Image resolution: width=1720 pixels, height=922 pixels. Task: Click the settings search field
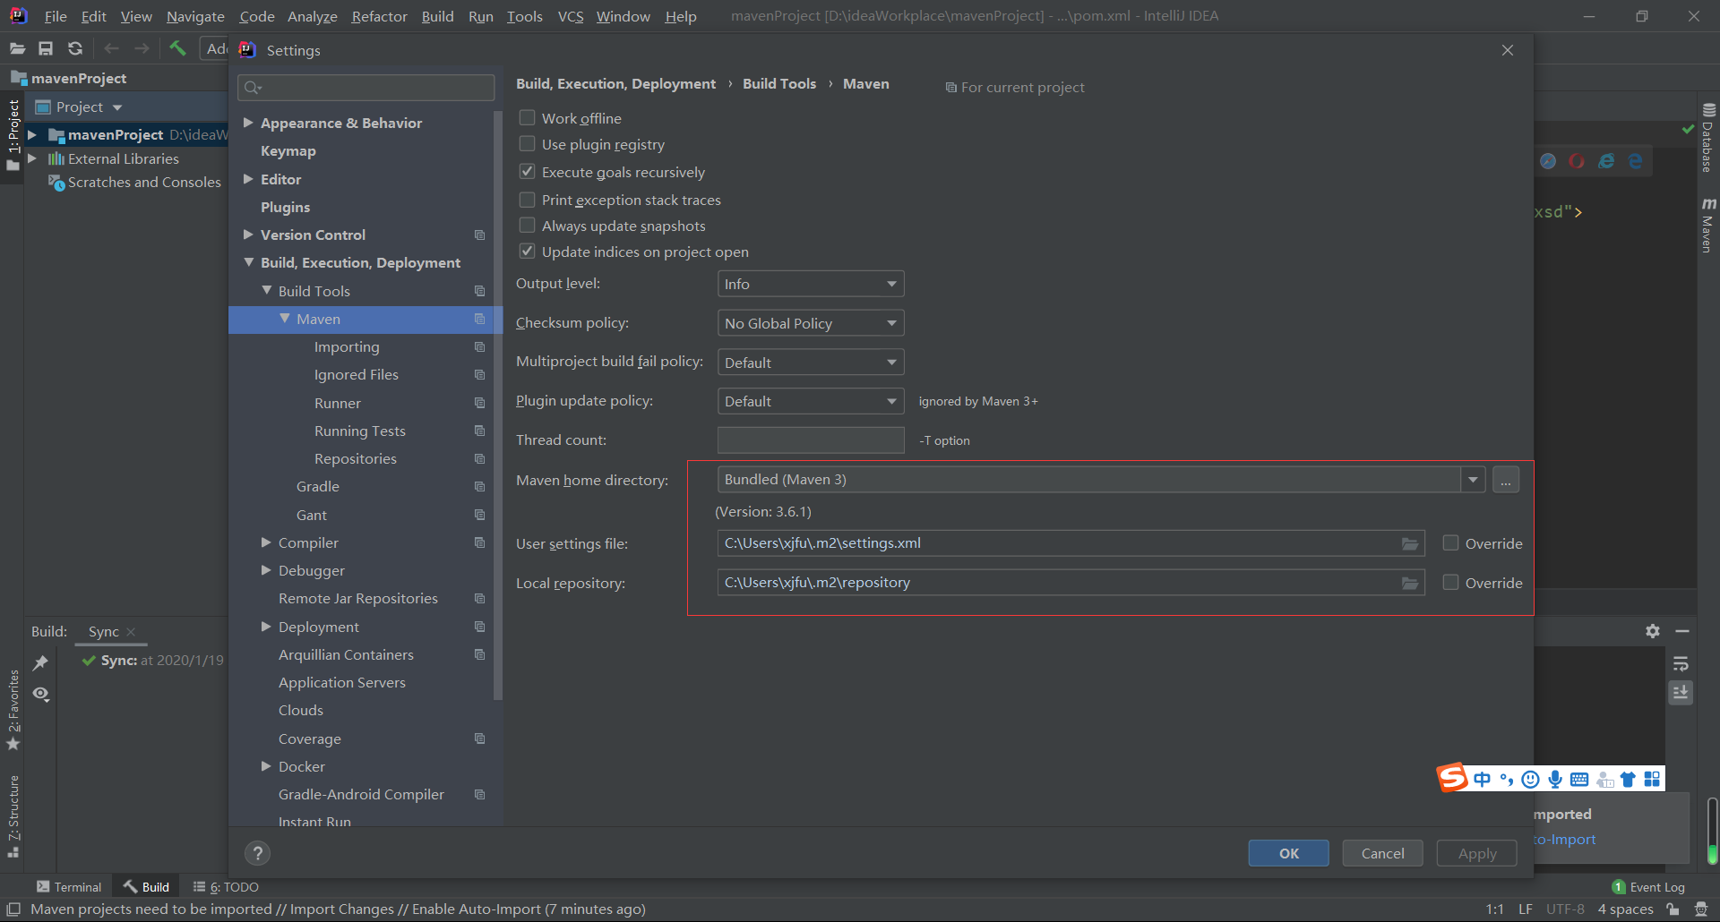(x=365, y=87)
